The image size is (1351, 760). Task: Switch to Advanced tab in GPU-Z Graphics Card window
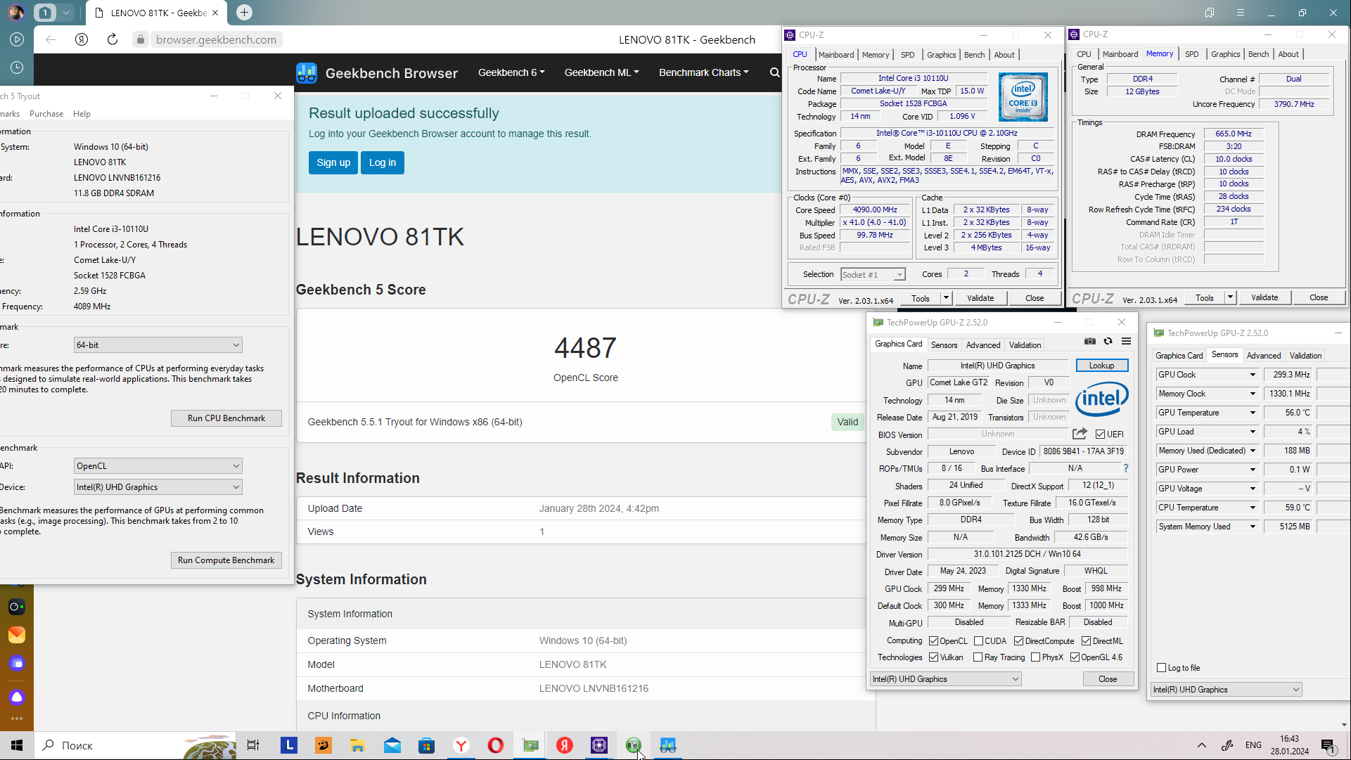[x=982, y=345]
